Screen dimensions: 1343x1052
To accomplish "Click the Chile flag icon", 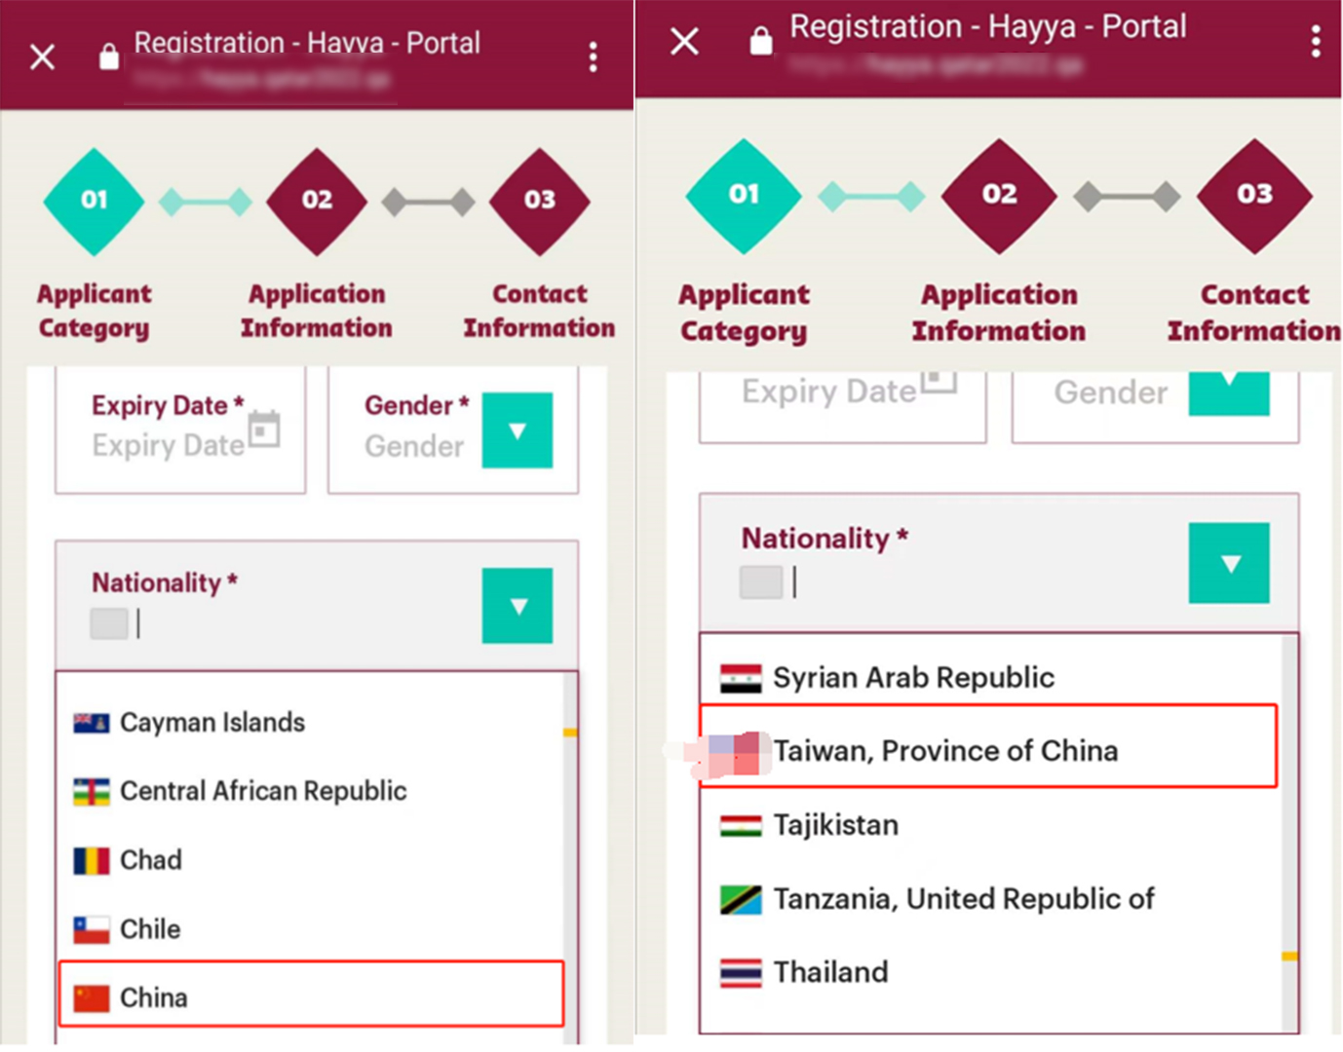I will point(92,929).
